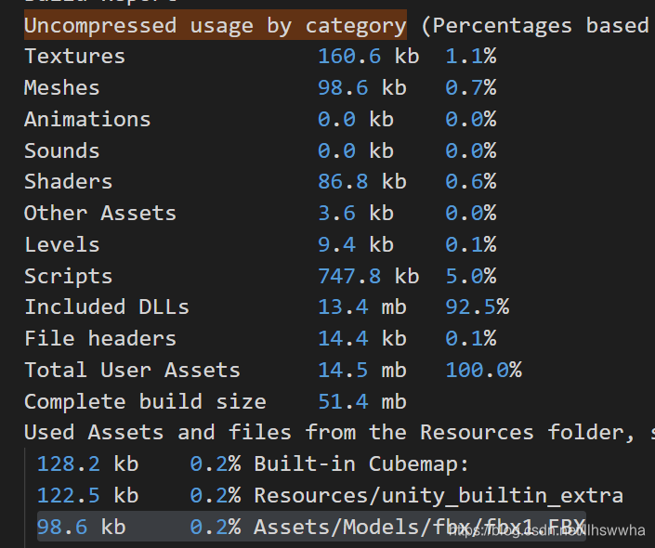Select the 'Resources/unity_builtin_extra' path
Screen dimensions: 655x548
[439, 495]
